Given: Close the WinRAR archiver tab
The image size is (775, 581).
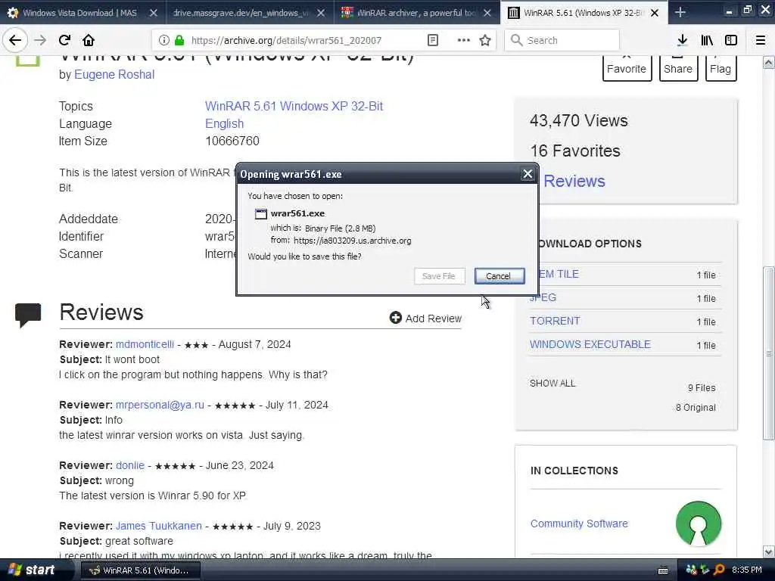Looking at the screenshot, I should pos(487,13).
